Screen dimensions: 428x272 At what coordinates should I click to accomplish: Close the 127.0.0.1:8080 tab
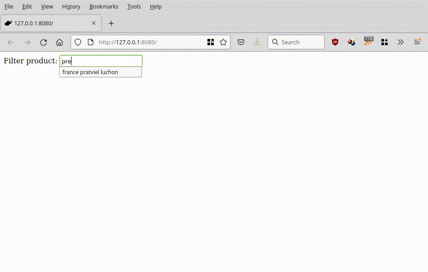(94, 23)
